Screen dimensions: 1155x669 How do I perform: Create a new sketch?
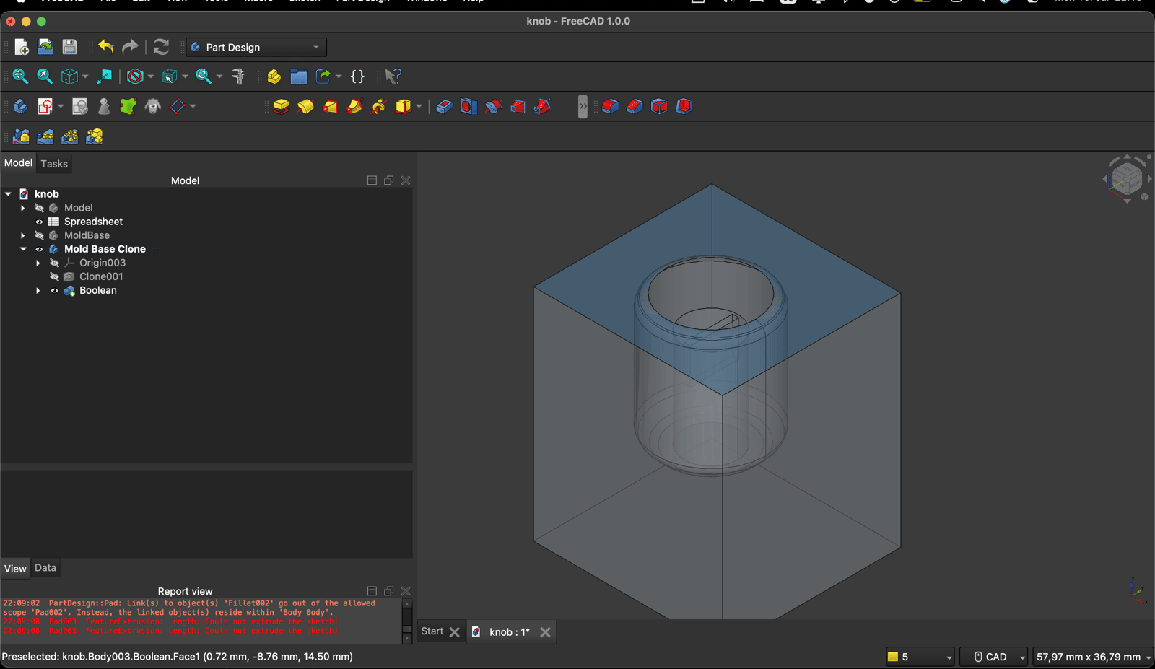click(45, 107)
